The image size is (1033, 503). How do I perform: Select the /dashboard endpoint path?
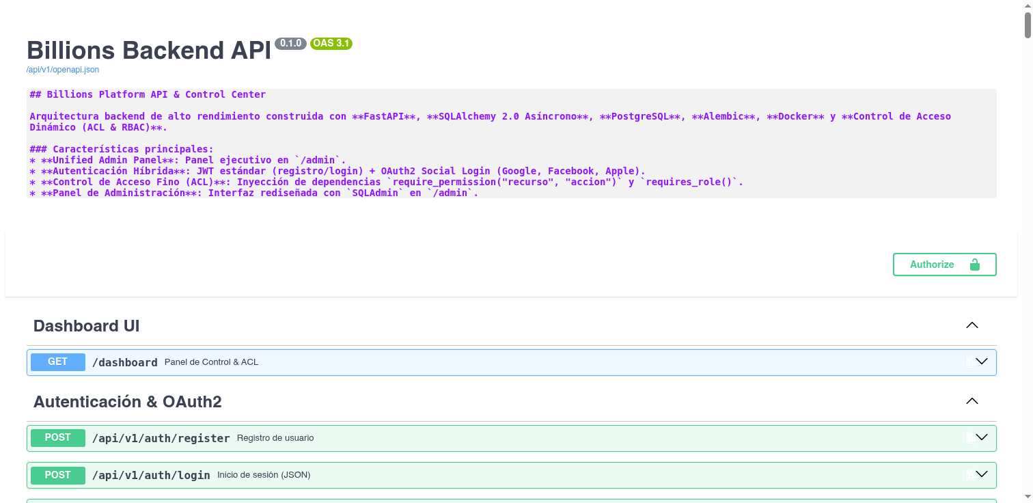pyautogui.click(x=125, y=362)
